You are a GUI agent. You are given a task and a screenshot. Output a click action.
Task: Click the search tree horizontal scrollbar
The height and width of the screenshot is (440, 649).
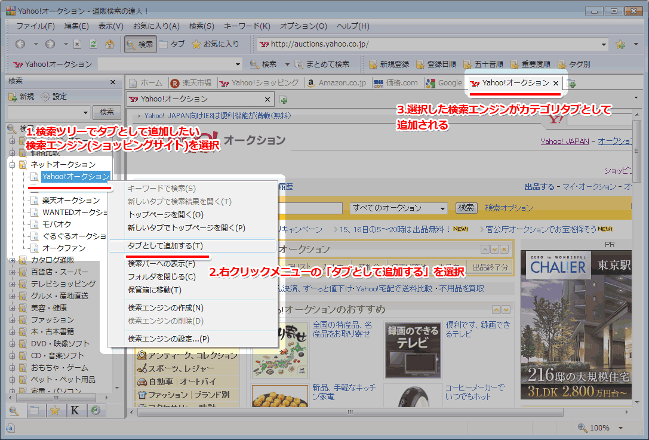[56, 398]
